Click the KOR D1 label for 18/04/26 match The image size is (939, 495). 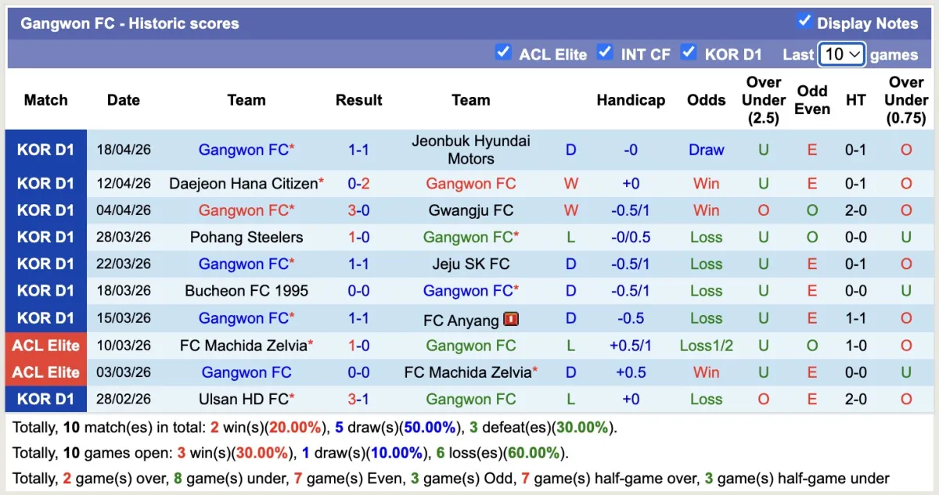[45, 149]
